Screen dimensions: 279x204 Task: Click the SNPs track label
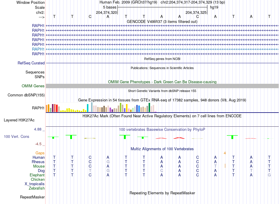click(x=40, y=77)
